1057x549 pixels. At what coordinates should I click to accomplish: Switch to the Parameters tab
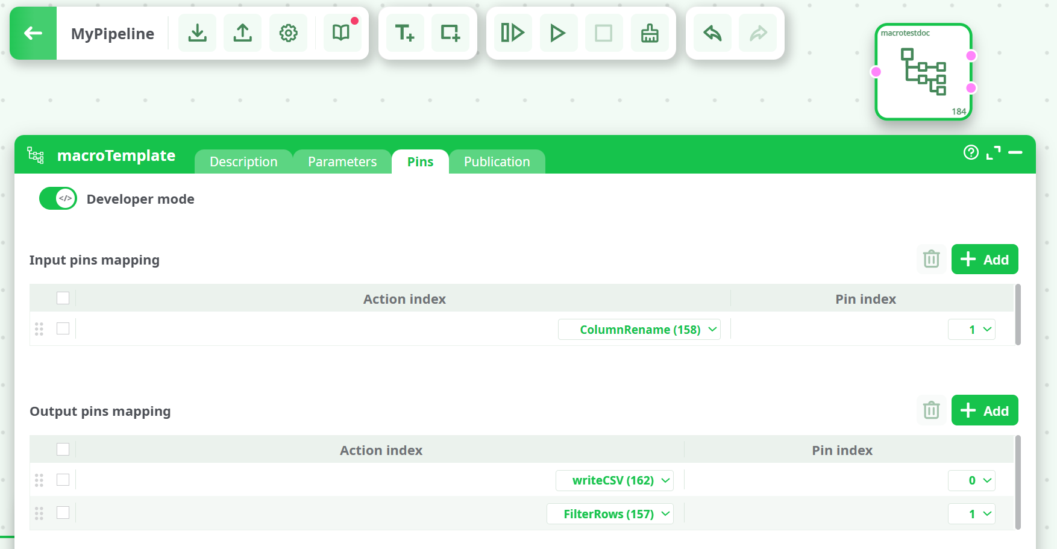pyautogui.click(x=342, y=162)
